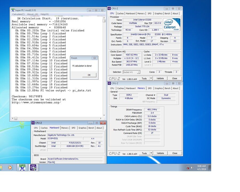Select About tab in CPU-Z Mainboard window

click(x=99, y=128)
